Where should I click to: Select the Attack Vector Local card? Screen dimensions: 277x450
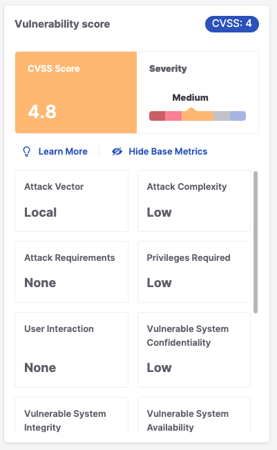(72, 201)
